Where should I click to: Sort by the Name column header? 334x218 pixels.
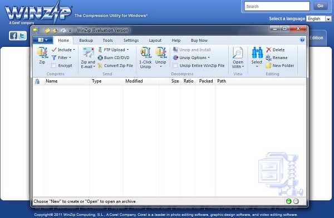tap(66, 81)
